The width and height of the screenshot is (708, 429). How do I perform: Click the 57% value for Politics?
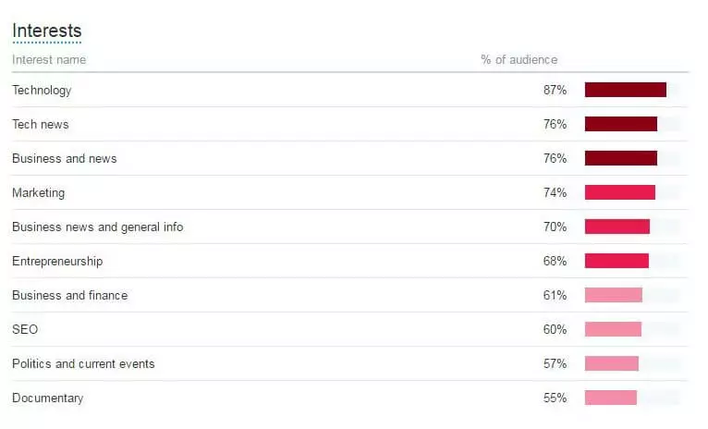click(x=555, y=364)
